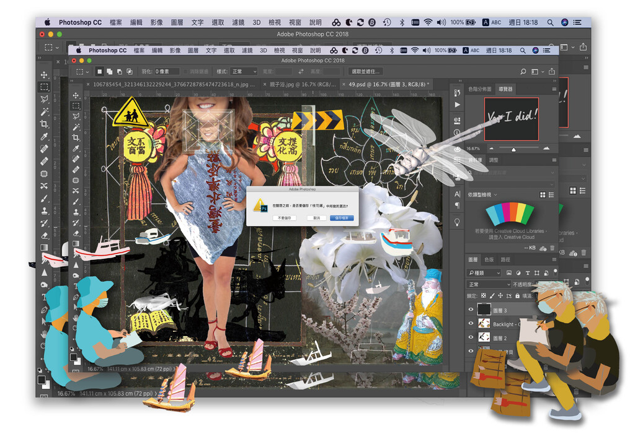
Task: Click the type layer filter T icon
Action: [528, 272]
